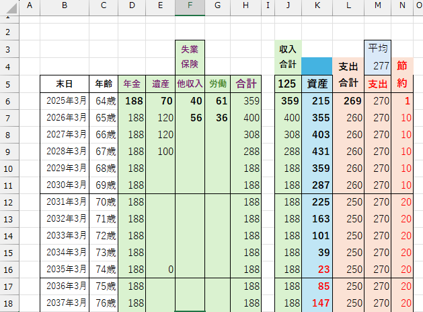Click the cell with value 125
Image resolution: width=423 pixels, height=312 pixels.
point(288,84)
